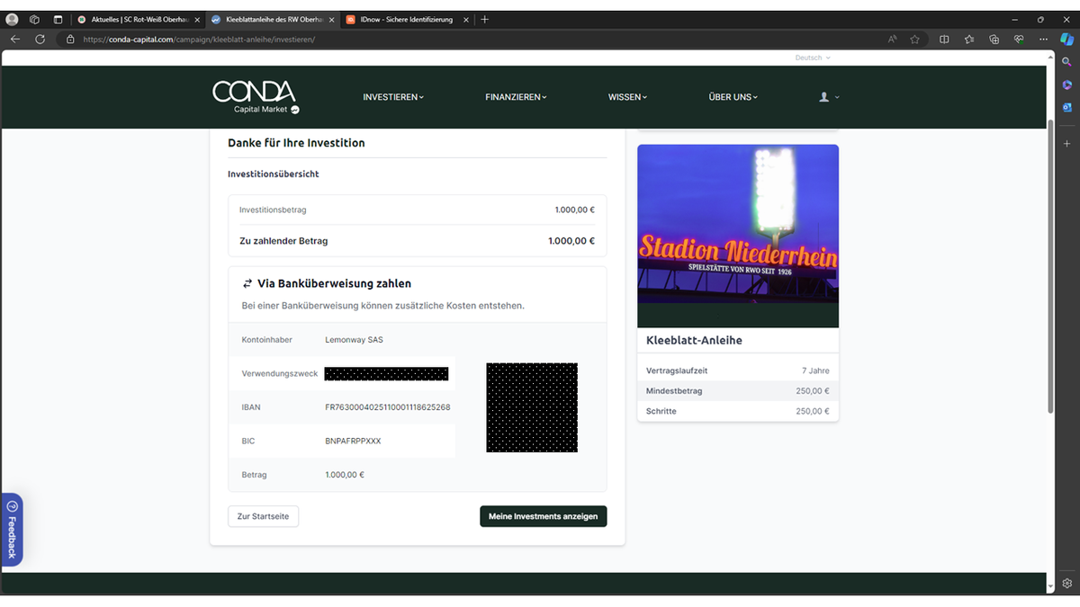Open Edge Settings and more menu
The height and width of the screenshot is (607, 1080).
coord(1043,40)
